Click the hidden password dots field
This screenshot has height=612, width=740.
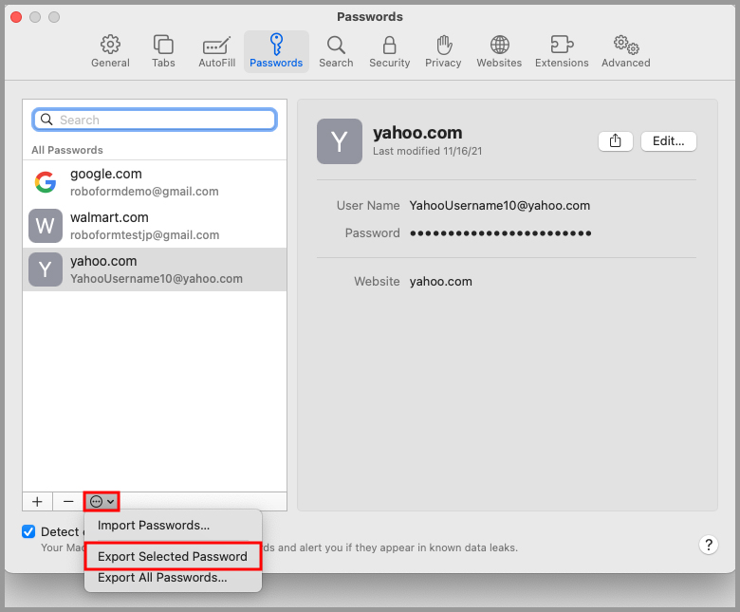[500, 233]
